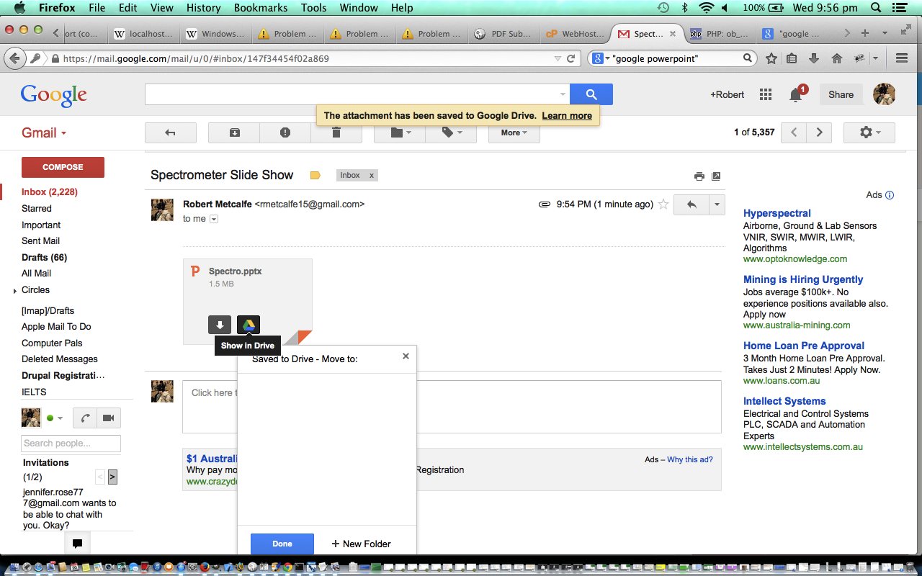Switch to the PDF Sub tab

point(504,33)
